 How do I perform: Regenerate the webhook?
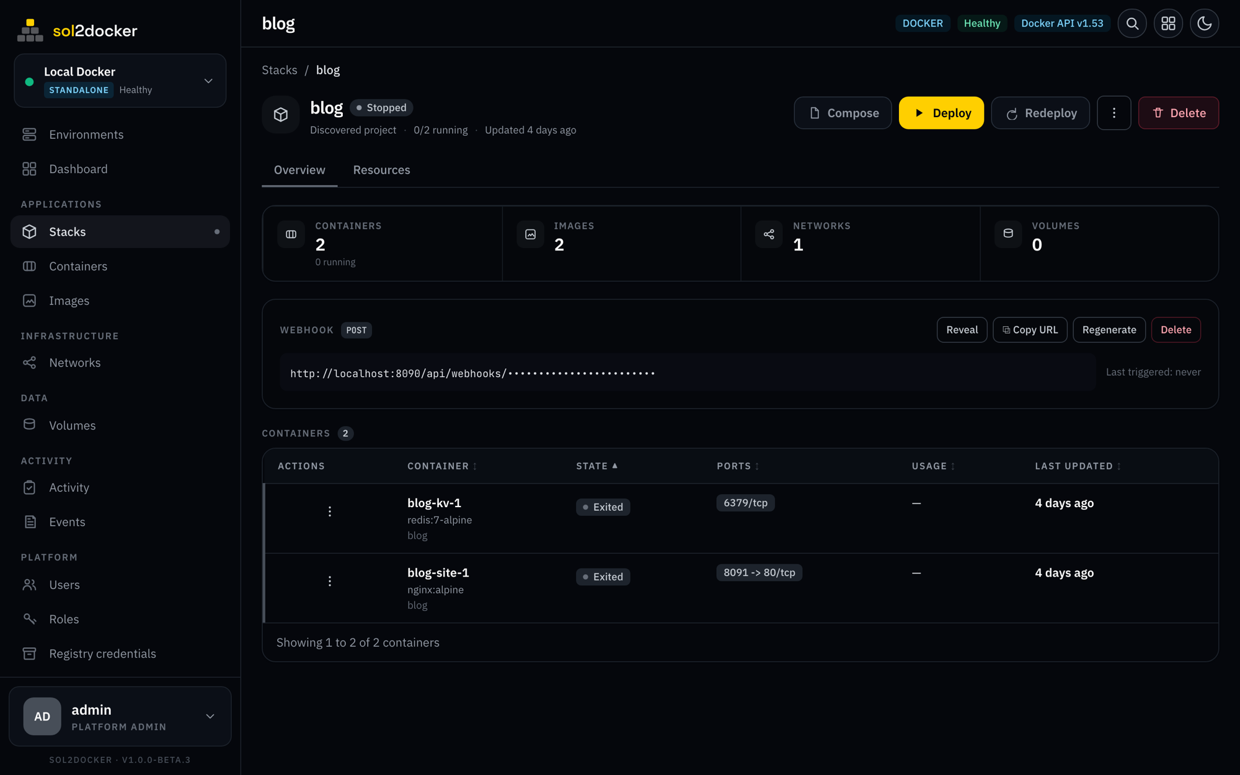(1109, 330)
